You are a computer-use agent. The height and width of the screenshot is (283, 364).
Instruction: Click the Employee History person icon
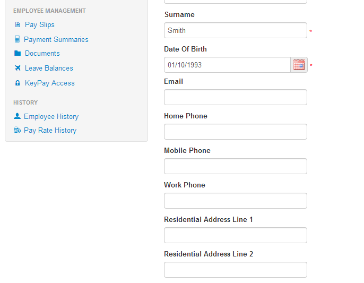(18, 116)
